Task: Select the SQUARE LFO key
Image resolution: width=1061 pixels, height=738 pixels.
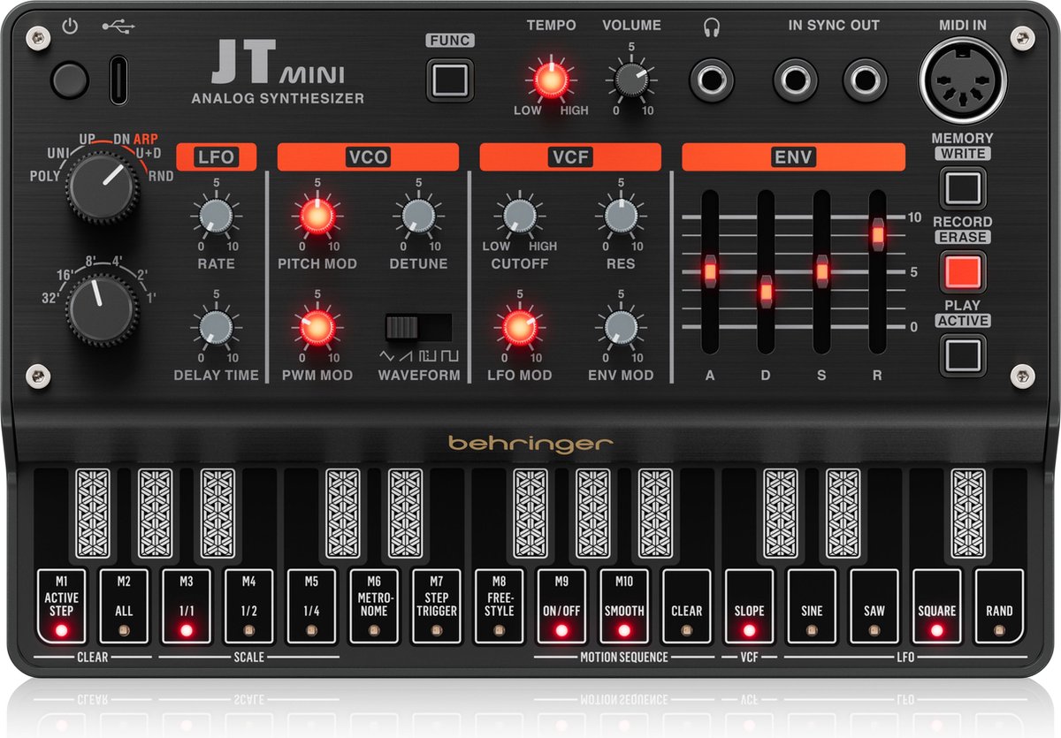Action: 937,606
